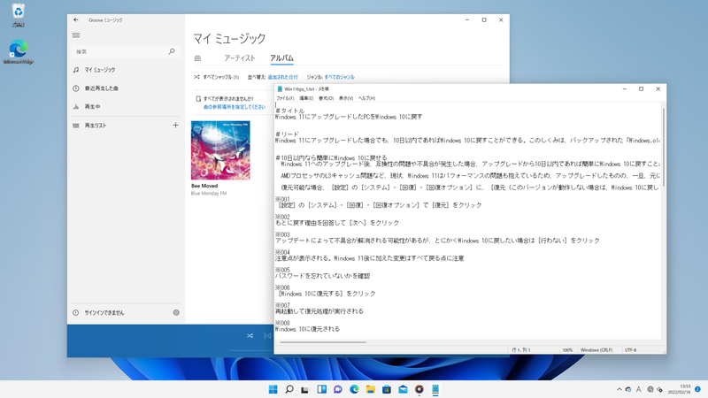
Task: Open Notepad 表示(V) menu
Action: 346,98
